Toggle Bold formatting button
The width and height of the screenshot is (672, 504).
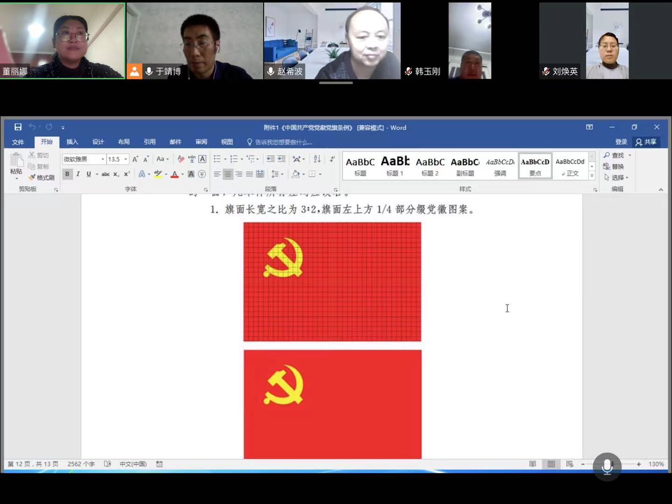click(x=67, y=174)
